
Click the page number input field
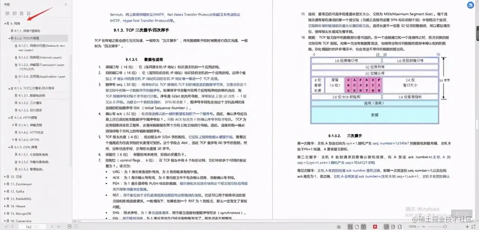tap(32, 227)
